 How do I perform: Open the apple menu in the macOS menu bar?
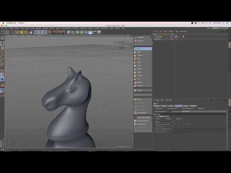point(3,23)
